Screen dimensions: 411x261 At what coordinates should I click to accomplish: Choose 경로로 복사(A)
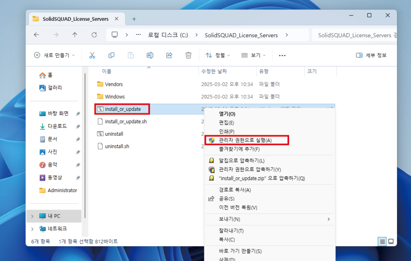point(269,190)
